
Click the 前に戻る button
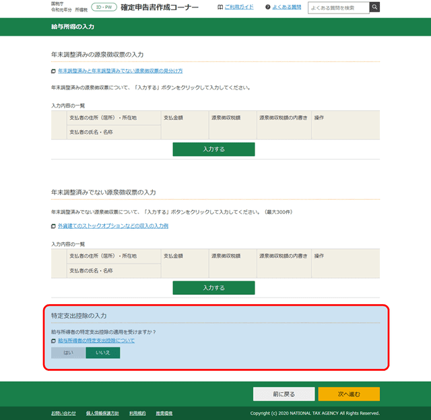click(x=284, y=394)
